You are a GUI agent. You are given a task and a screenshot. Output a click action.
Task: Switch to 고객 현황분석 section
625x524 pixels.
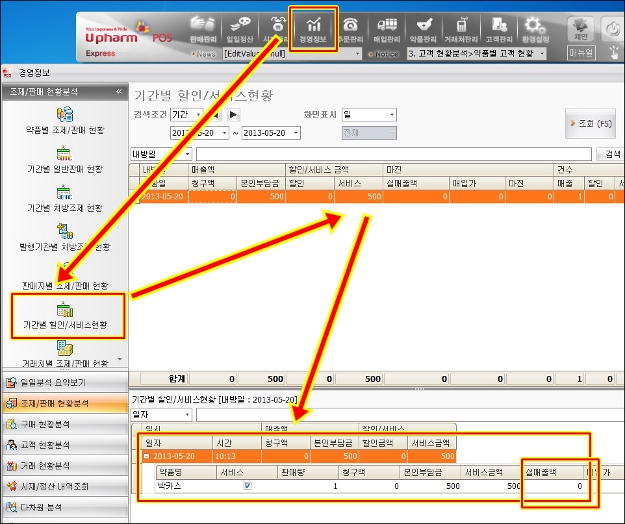[64, 445]
